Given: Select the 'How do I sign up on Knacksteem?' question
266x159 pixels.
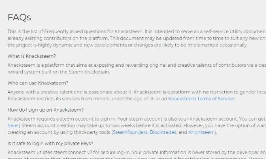Looking at the screenshot, I should click(46, 110).
